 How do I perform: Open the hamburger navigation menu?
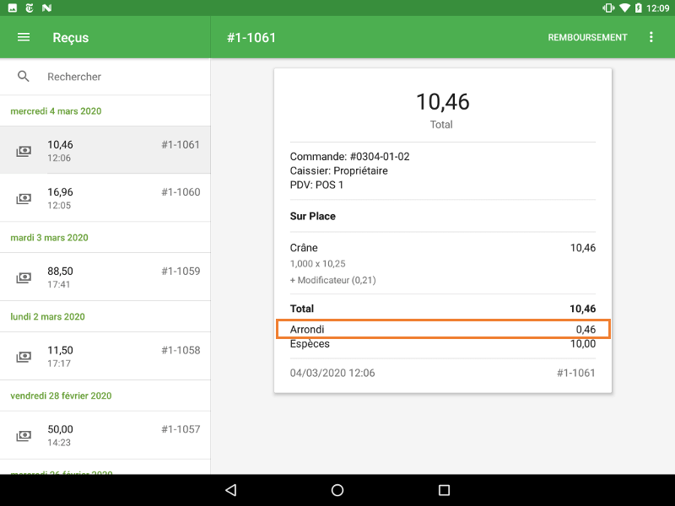pyautogui.click(x=24, y=37)
